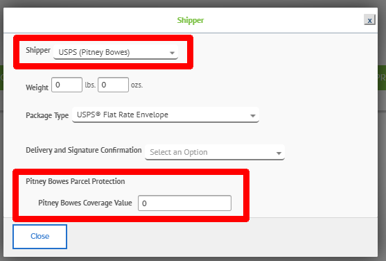The height and width of the screenshot is (261, 386).
Task: Click the Weight ozs. input field
Action: (113, 85)
